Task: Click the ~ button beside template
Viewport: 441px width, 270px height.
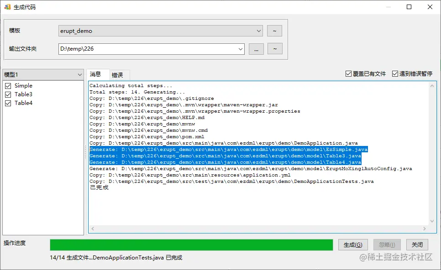Action: pos(274,31)
